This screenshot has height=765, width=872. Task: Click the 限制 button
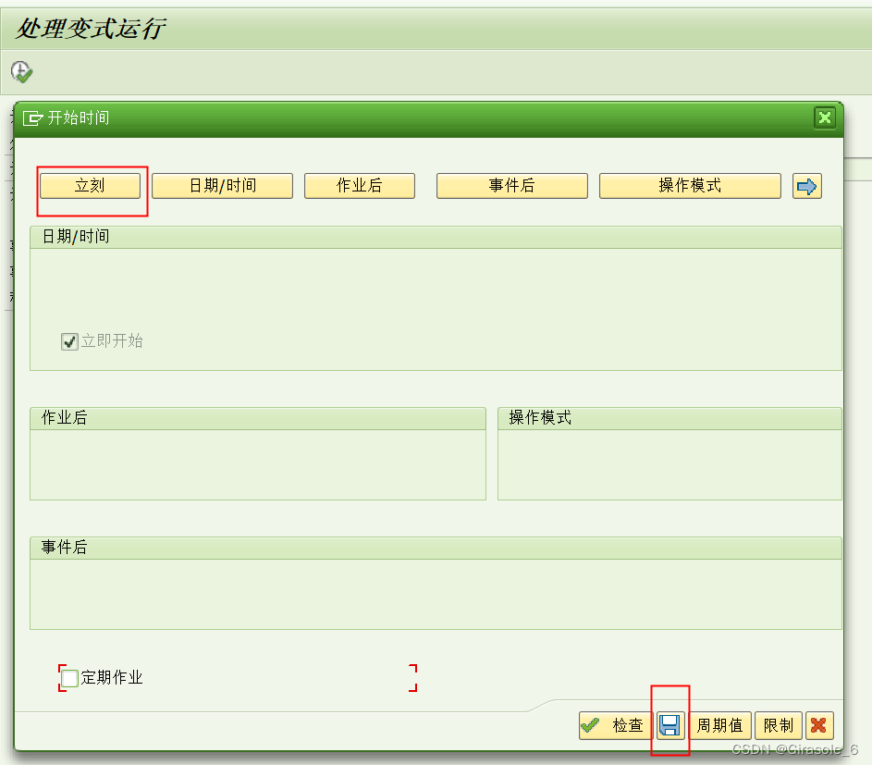pos(779,725)
